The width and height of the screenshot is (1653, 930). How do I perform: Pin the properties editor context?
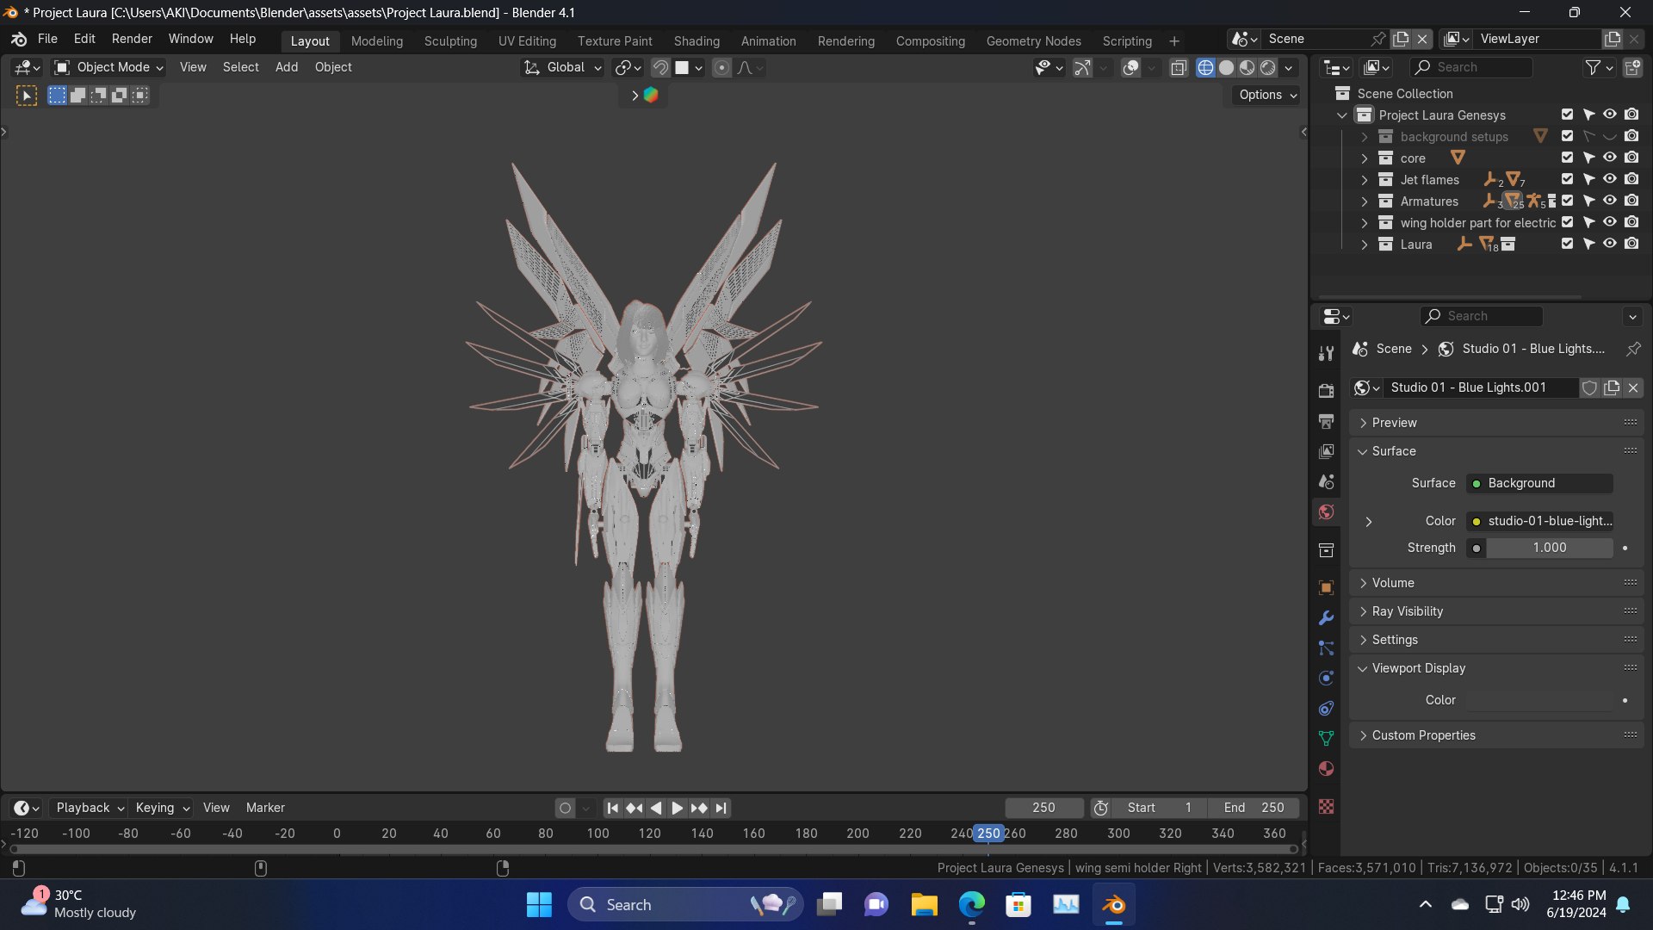[1632, 349]
